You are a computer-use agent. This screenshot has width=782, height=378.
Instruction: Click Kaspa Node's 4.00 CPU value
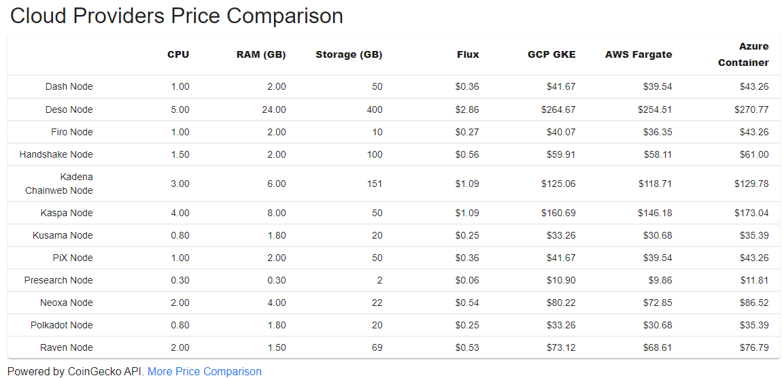pyautogui.click(x=180, y=213)
